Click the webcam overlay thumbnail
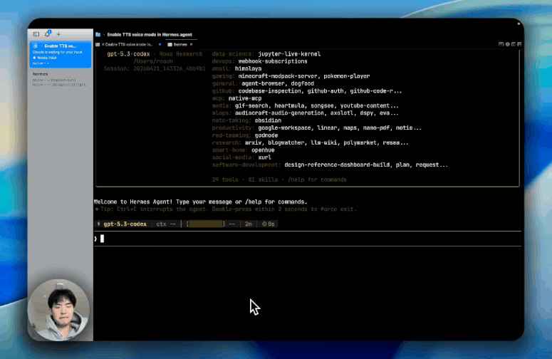The width and height of the screenshot is (552, 359). click(x=58, y=310)
